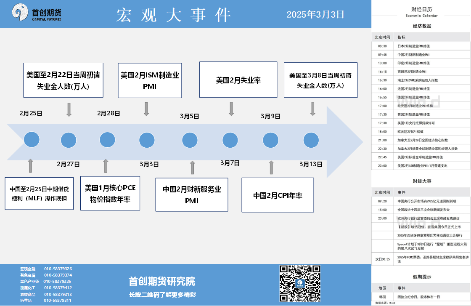Image resolution: width=471 pixels, height=306 pixels.
Task: Click the up arrow above 中国2月财新服务业PMI box
Action: coord(193,167)
